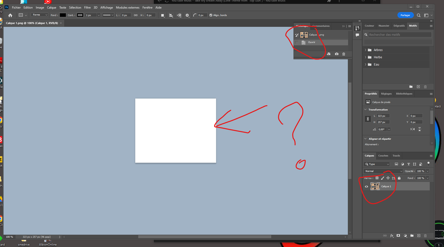This screenshot has height=247, width=444.
Task: Create new snapshot camera icon in History
Action: click(336, 54)
